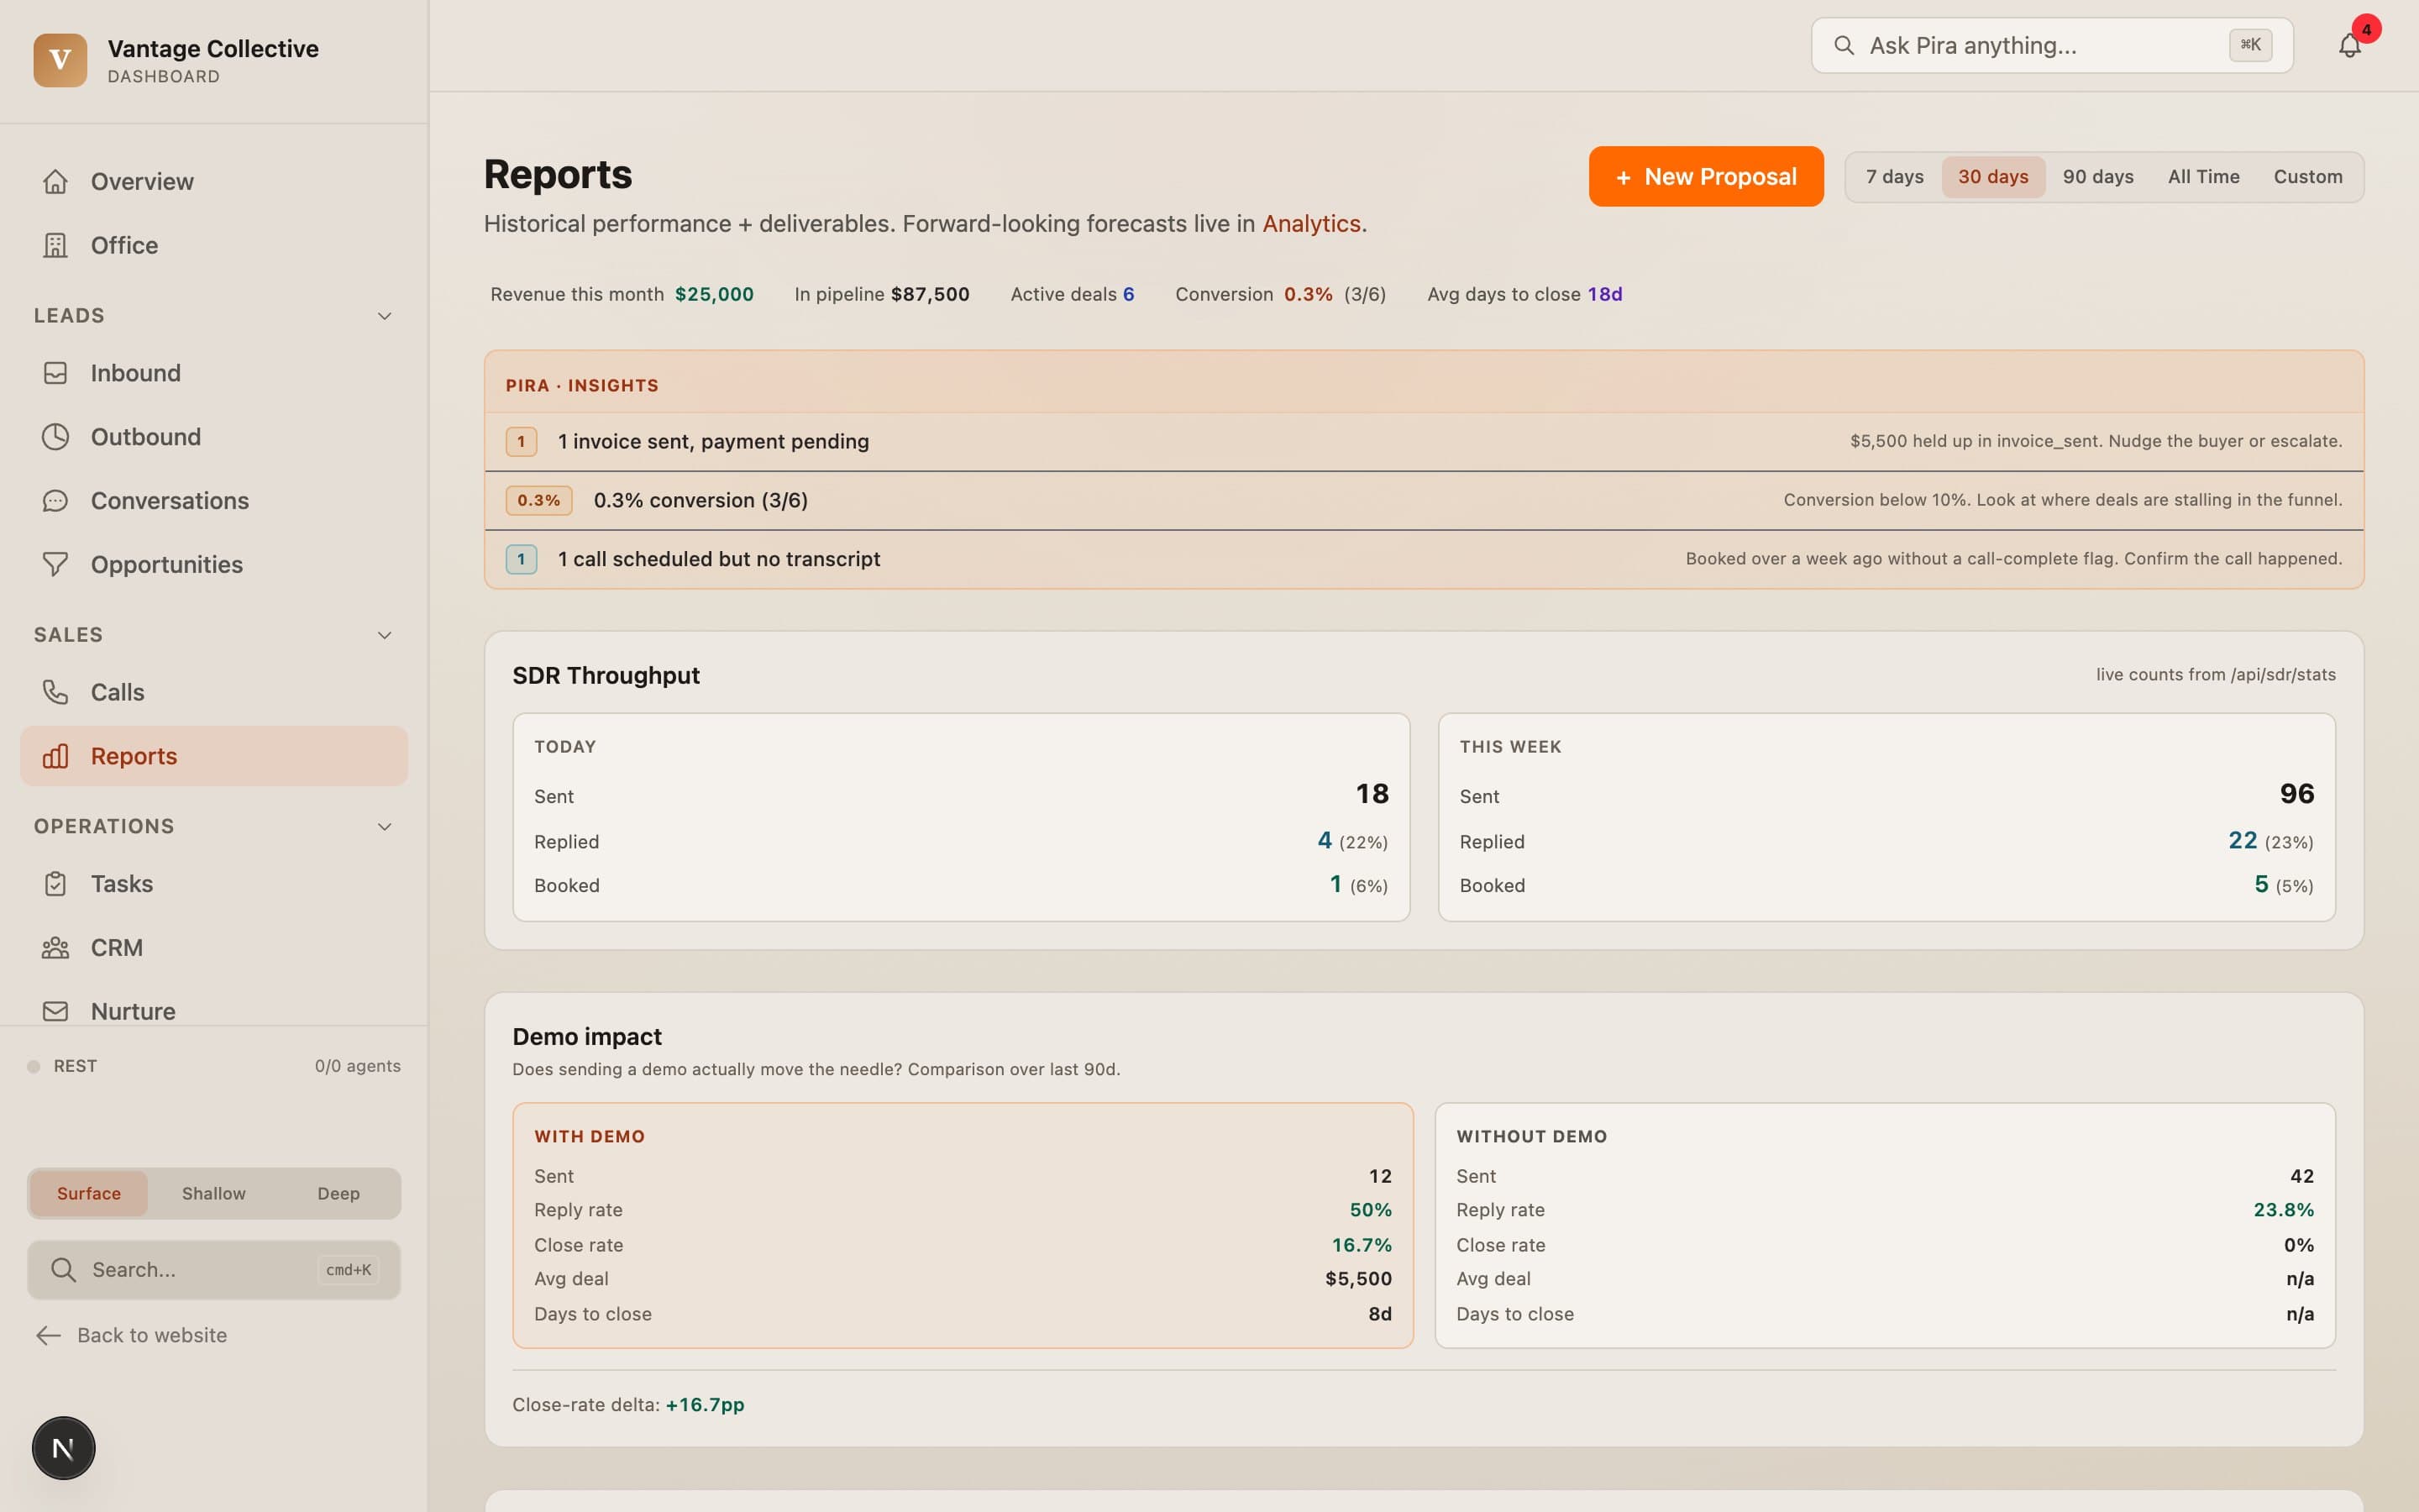Click the Vantage Collective V logo
Screen dimensions: 2419x1512
coord(60,60)
